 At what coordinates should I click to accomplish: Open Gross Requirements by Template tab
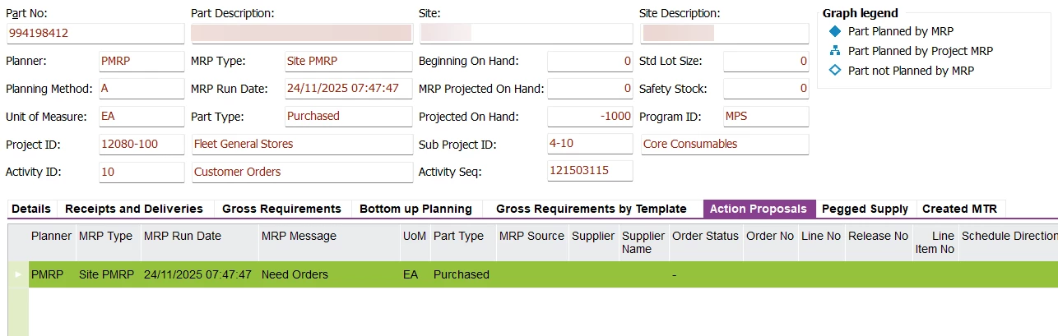click(591, 209)
